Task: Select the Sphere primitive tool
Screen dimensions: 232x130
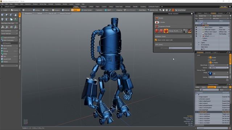Action: click(7, 15)
